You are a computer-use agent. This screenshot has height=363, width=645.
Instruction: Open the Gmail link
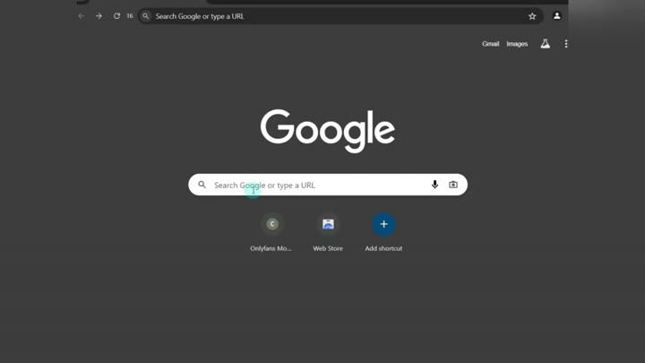point(490,44)
